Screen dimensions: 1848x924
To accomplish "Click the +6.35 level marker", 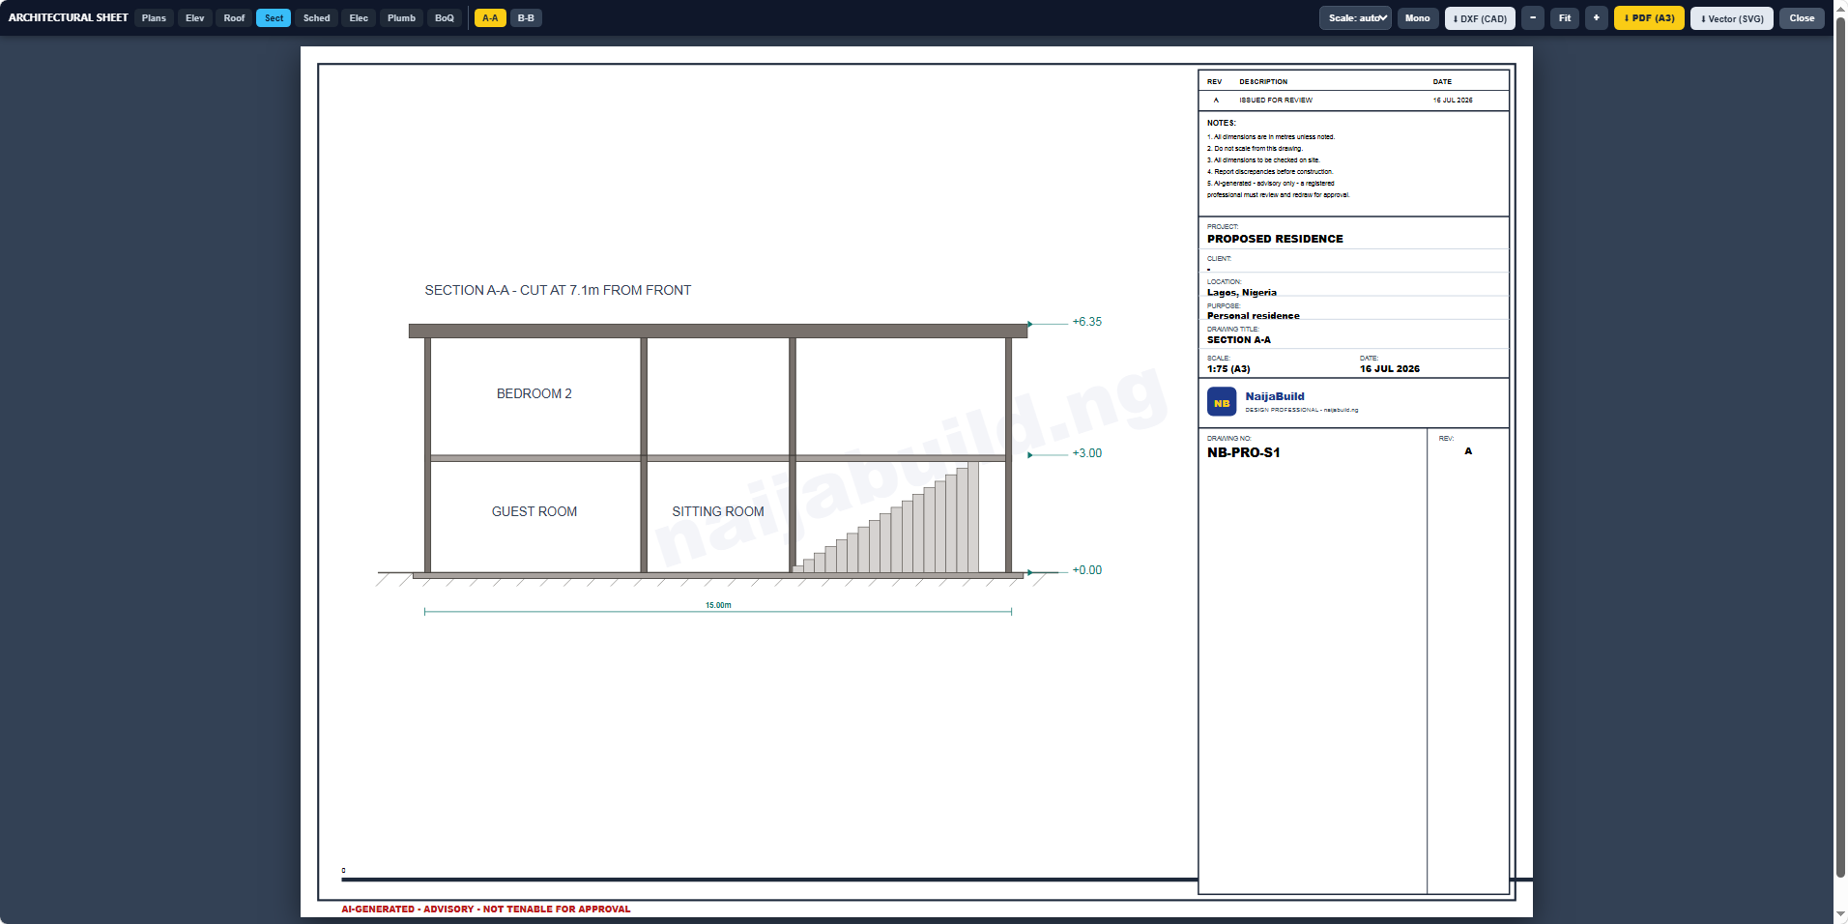I will coord(1086,322).
